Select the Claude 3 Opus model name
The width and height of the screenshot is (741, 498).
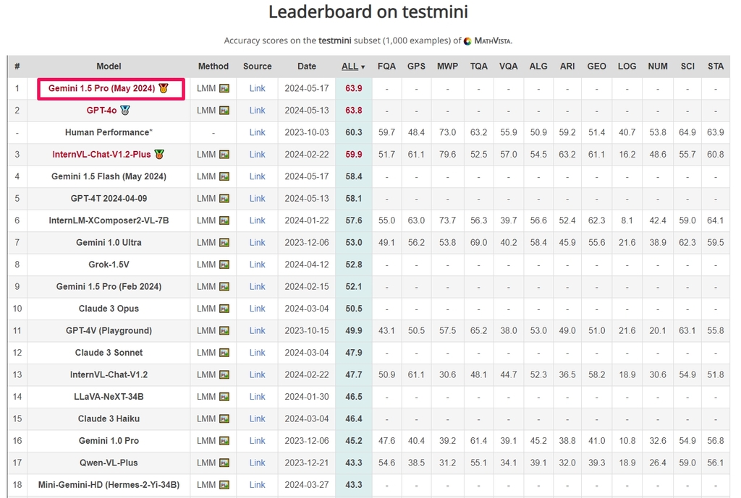[x=109, y=308]
